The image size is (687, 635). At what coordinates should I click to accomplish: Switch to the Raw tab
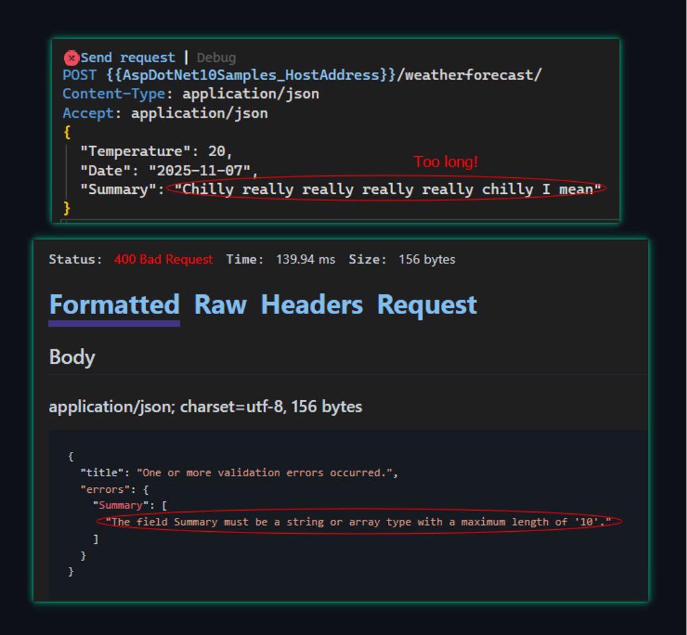(220, 304)
